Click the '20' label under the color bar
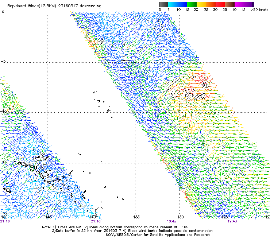Viewport: 270px width, 237px height. pyautogui.click(x=196, y=10)
